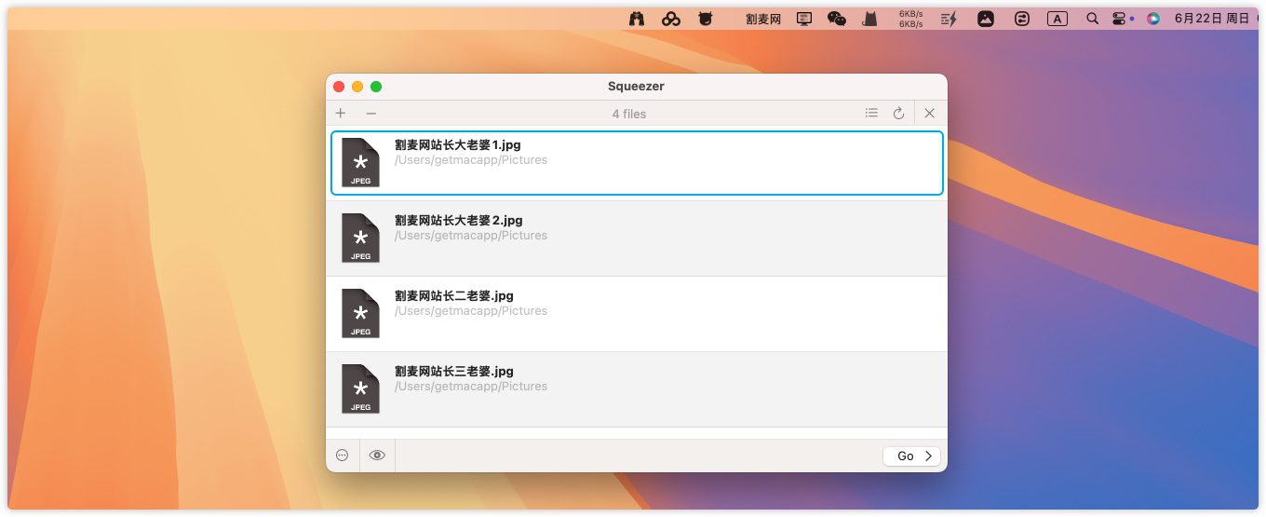The image size is (1266, 517).
Task: Click the path under 割麦网站长大老婆1.jpg
Action: [471, 160]
